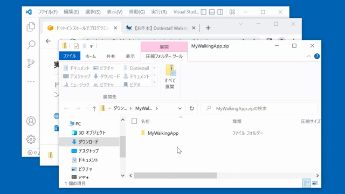Click breadcrumb chevron after ダウン...

[130, 108]
